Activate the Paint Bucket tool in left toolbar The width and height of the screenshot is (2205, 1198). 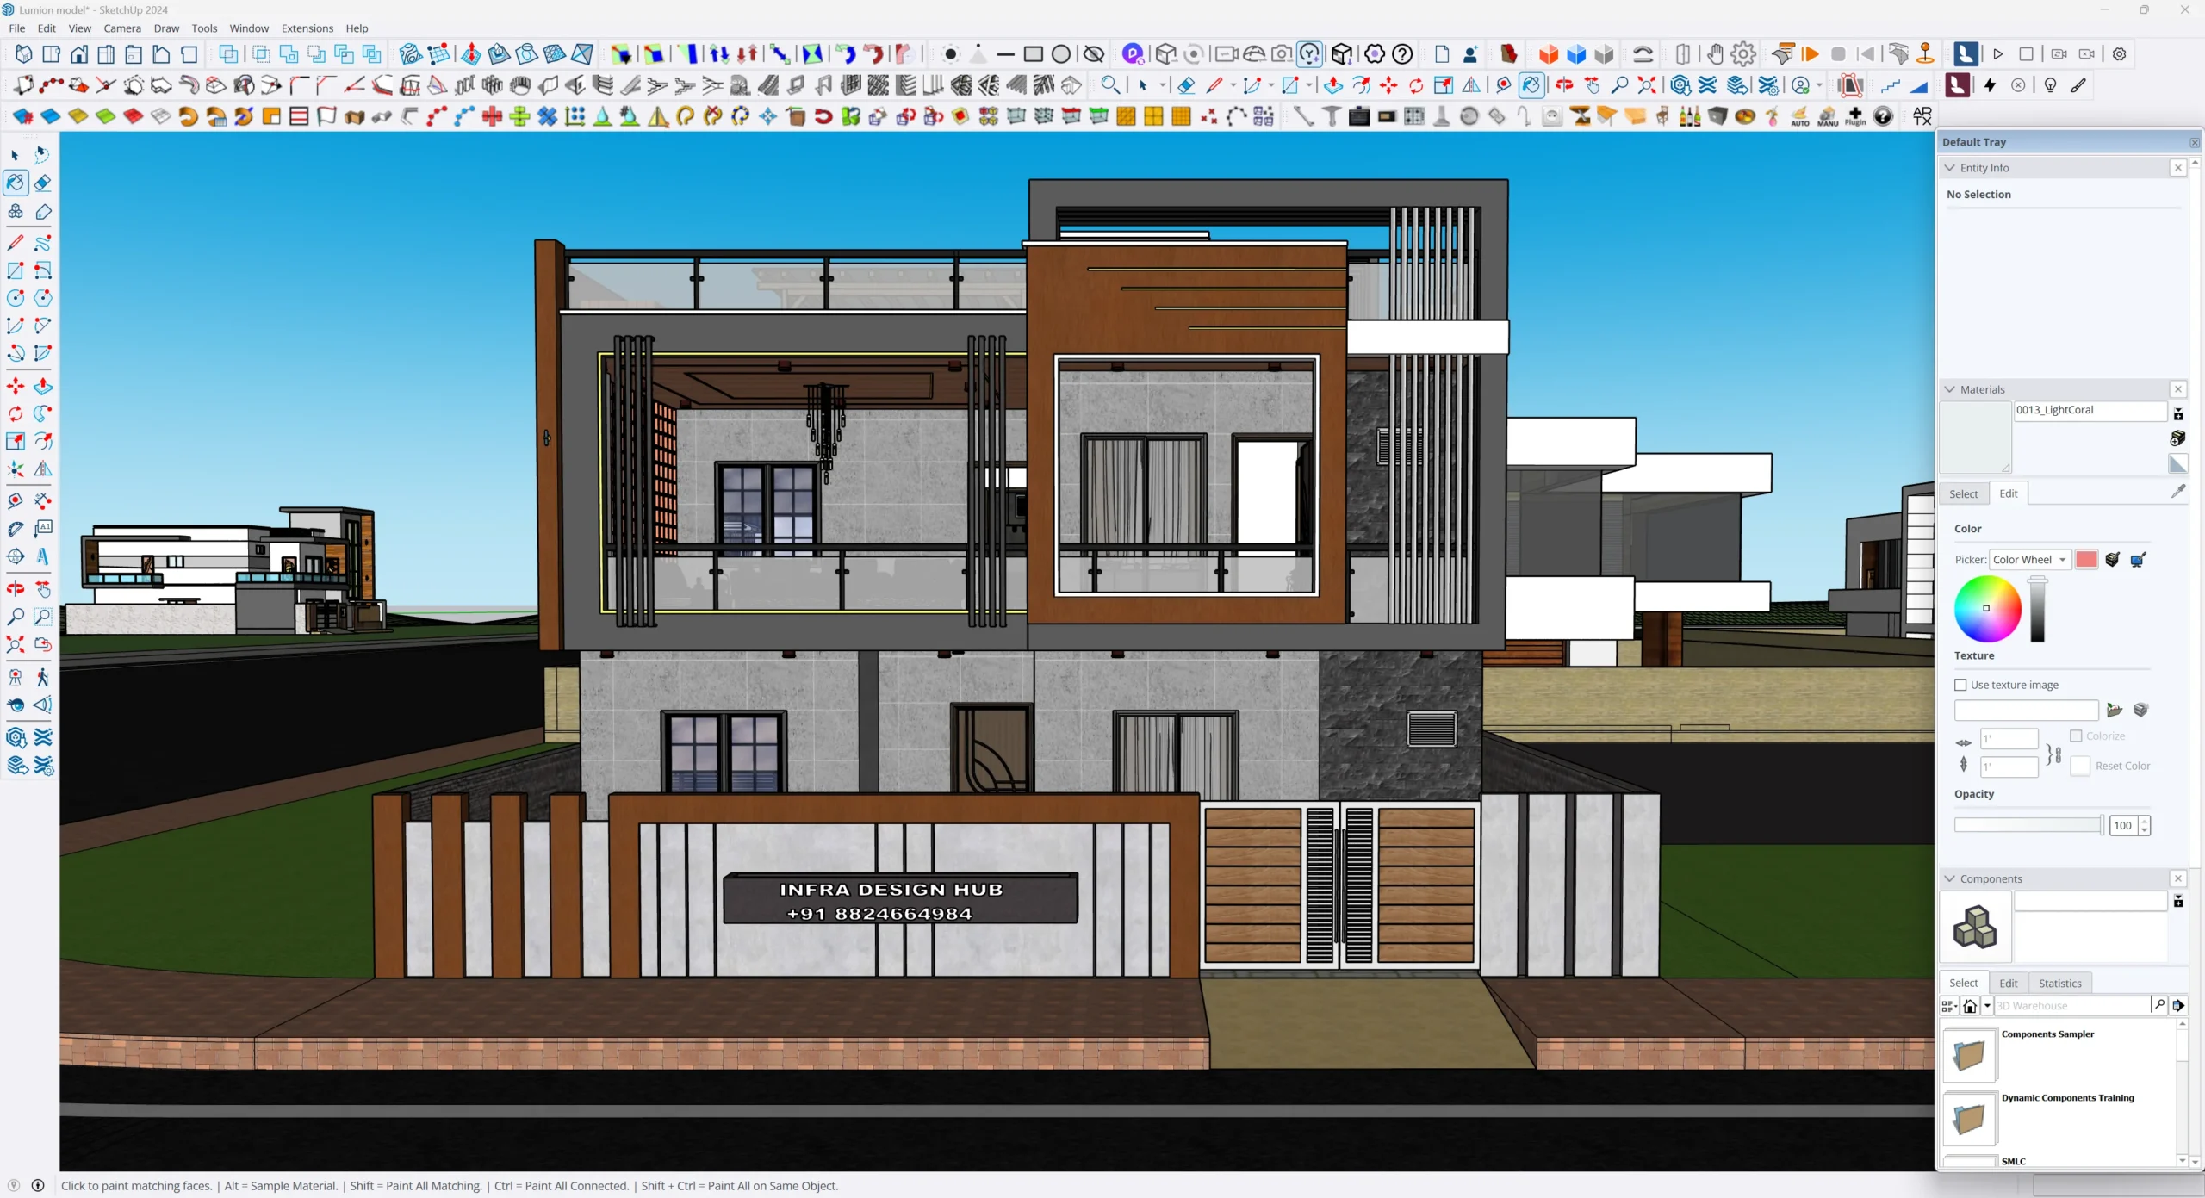click(x=15, y=183)
